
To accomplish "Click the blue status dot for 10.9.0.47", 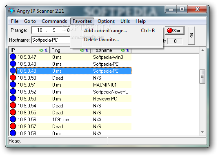I will (x=13, y=57).
